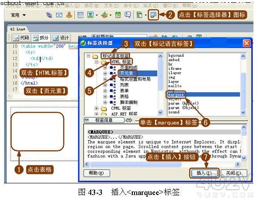Switch to 代码 (Code) view

point(21,38)
